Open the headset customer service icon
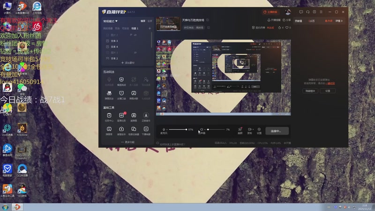Image resolution: width=375 pixels, height=211 pixels. [x=308, y=12]
